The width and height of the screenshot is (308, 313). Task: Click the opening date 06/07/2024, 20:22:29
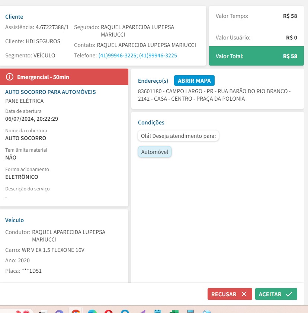tap(32, 119)
